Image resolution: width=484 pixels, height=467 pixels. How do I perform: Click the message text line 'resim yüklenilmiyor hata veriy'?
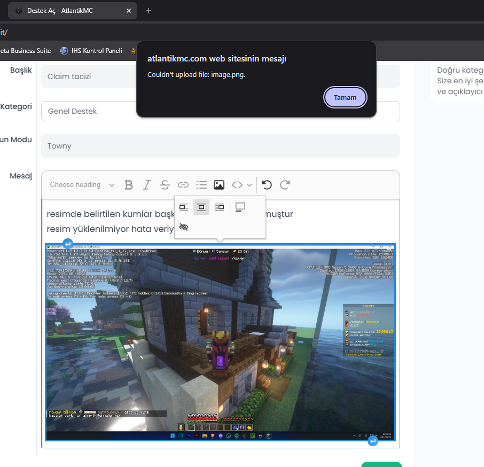[110, 229]
